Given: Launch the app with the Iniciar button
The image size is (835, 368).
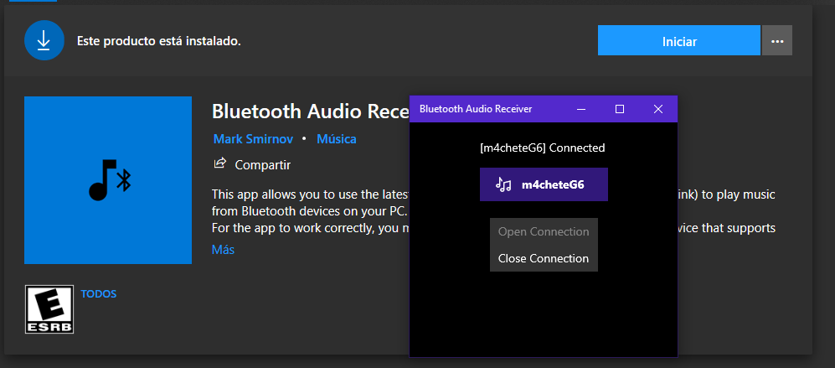Looking at the screenshot, I should click(679, 40).
